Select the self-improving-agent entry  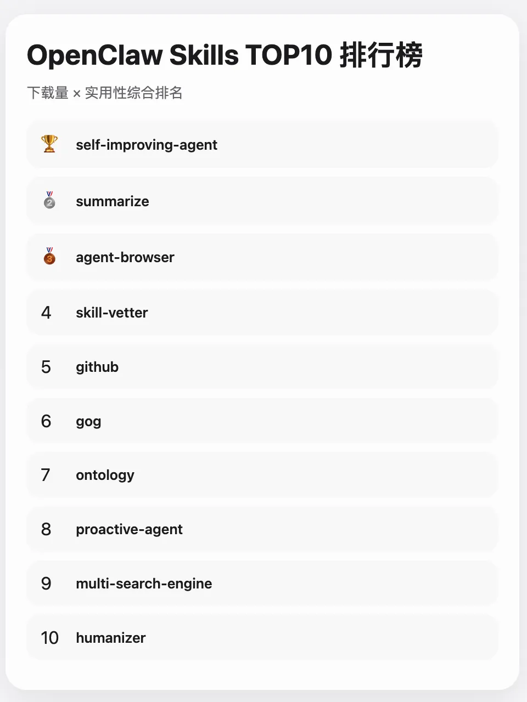262,144
